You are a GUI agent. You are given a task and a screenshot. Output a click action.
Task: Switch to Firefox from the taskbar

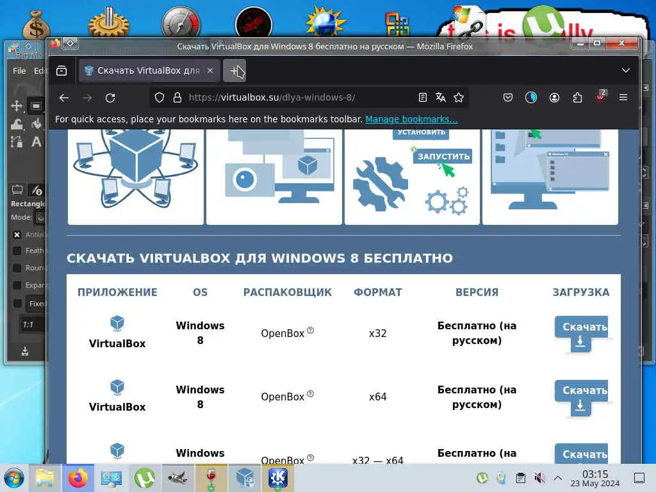78,478
